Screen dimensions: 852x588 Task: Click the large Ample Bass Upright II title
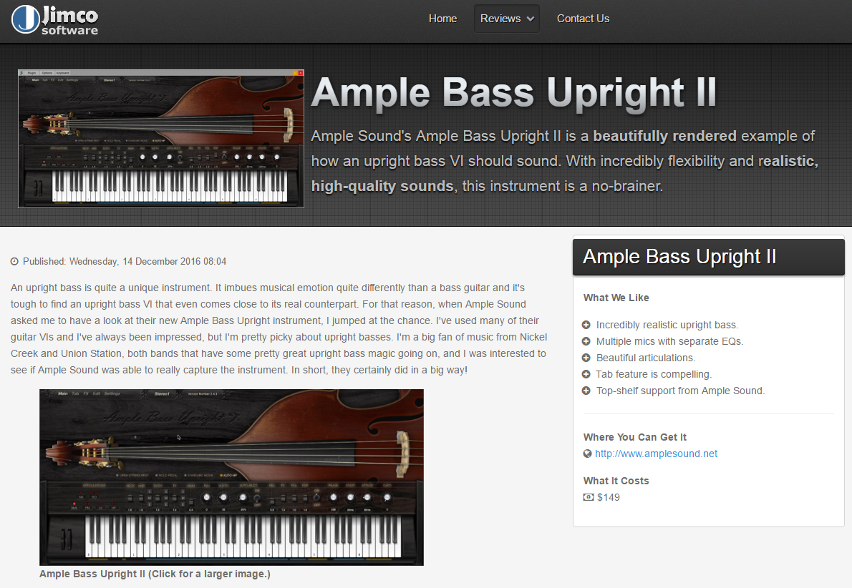click(x=513, y=92)
